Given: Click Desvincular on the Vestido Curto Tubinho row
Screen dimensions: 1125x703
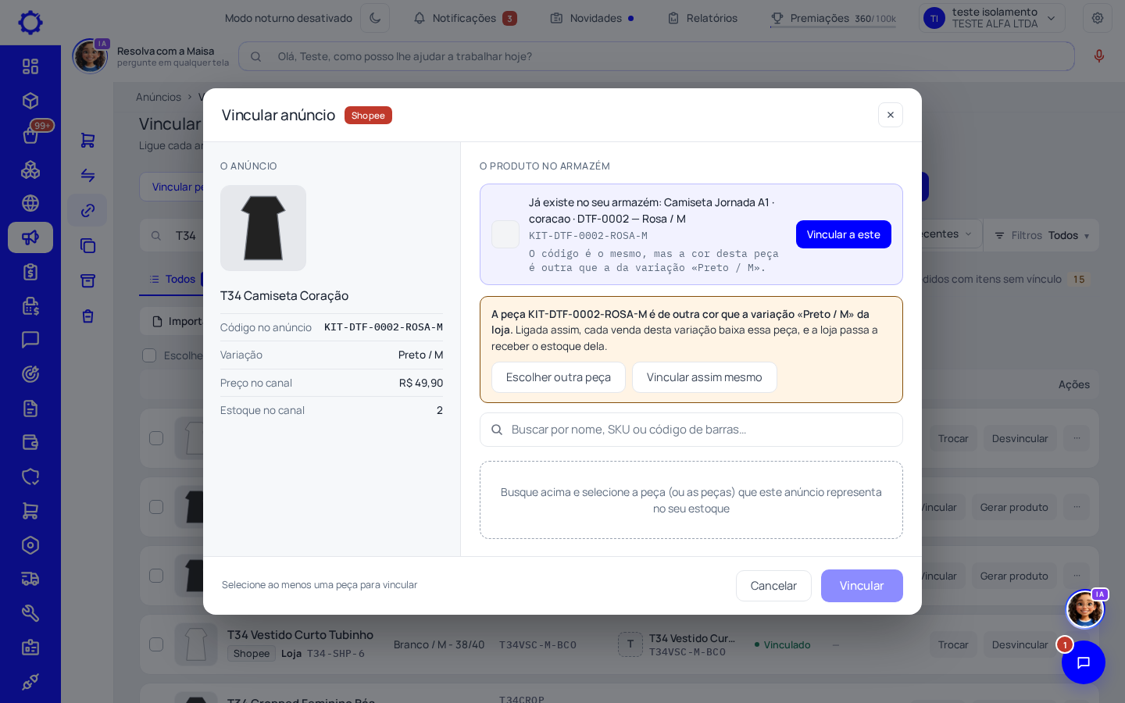Looking at the screenshot, I should [x=1020, y=644].
